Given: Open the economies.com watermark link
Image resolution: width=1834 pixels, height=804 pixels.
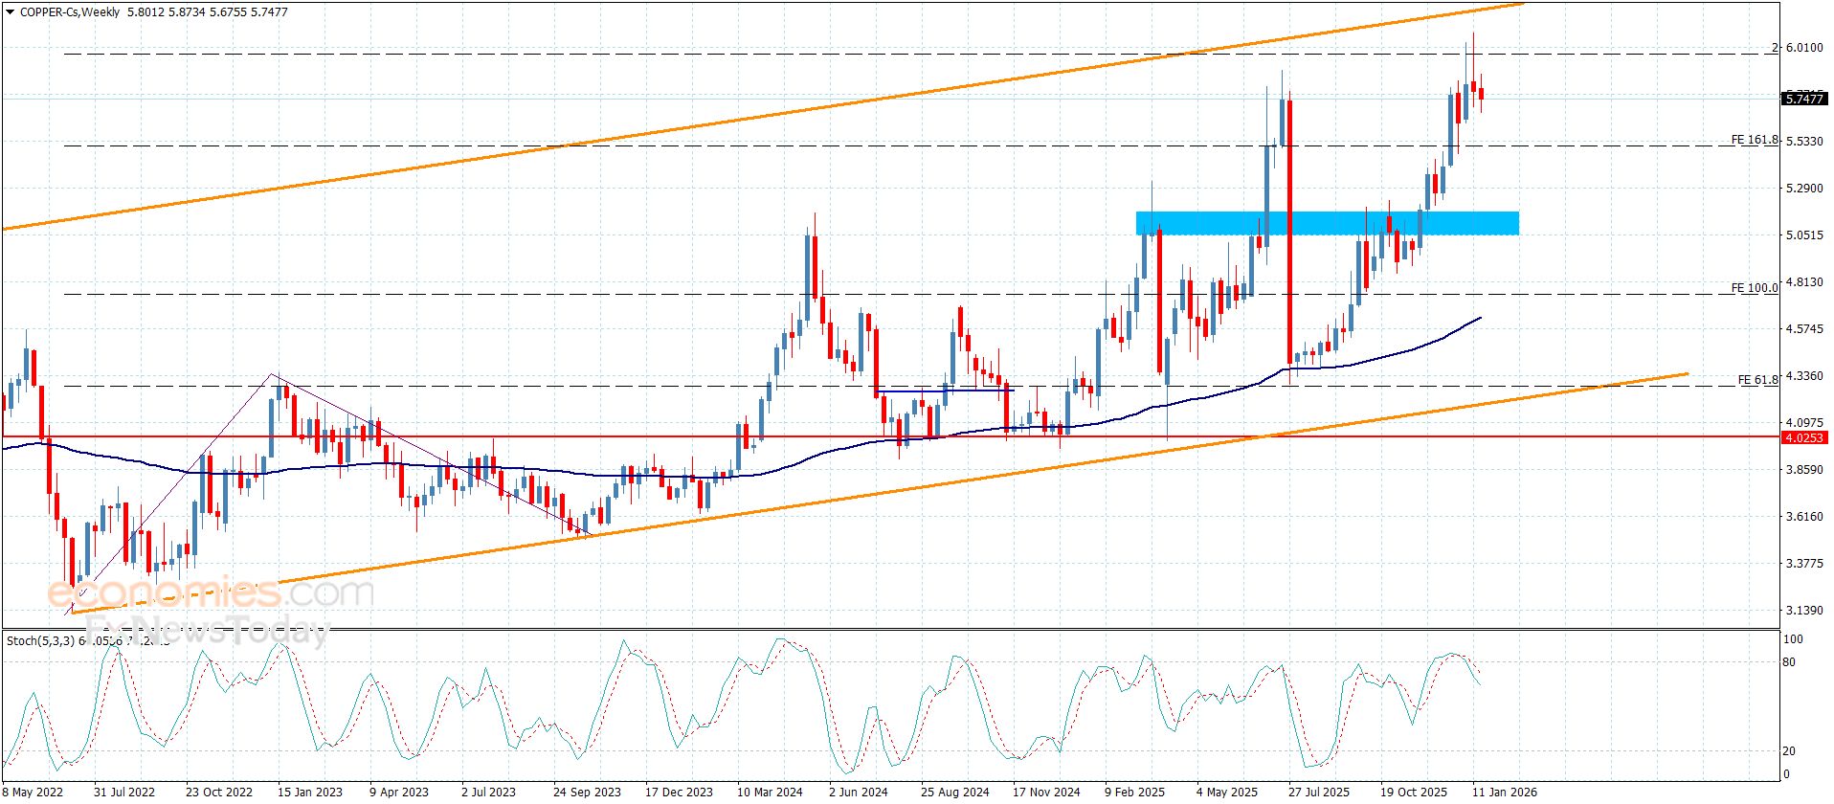Looking at the screenshot, I should (211, 593).
